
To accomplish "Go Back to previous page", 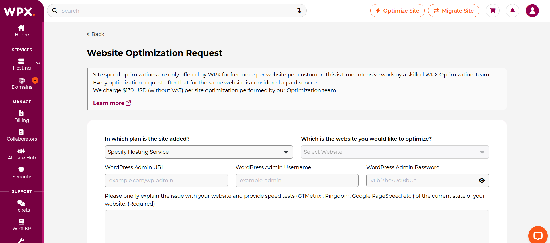I will 96,34.
